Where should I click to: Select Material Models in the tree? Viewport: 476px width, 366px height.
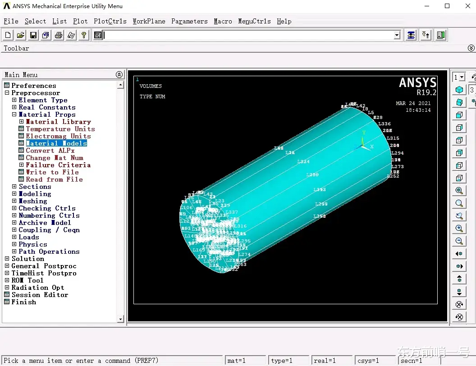tap(56, 143)
